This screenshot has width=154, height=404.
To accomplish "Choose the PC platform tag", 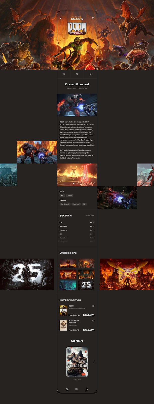I will pos(84,204).
